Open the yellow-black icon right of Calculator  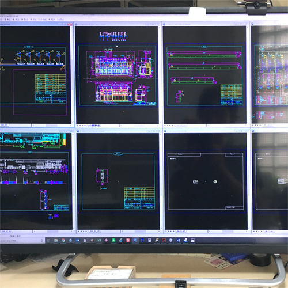(x=157, y=240)
